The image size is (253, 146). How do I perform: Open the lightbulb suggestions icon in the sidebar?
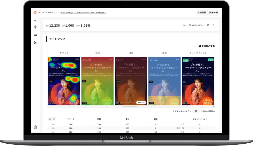tap(35, 27)
